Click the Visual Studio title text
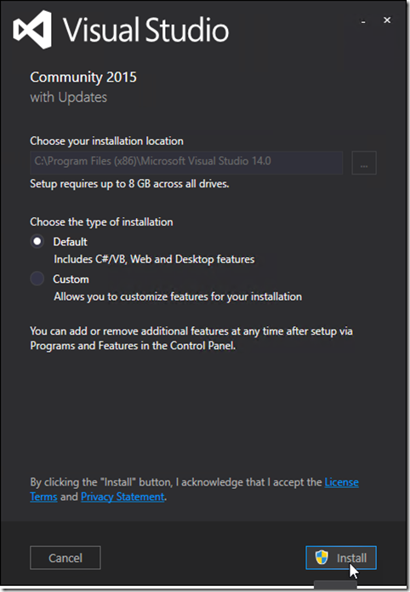 pyautogui.click(x=145, y=30)
